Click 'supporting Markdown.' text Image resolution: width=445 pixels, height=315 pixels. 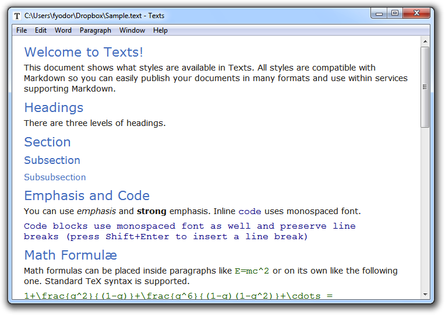69,89
